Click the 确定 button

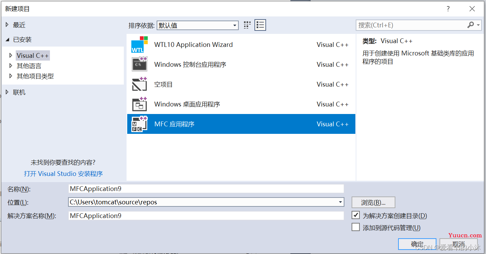coord(417,244)
